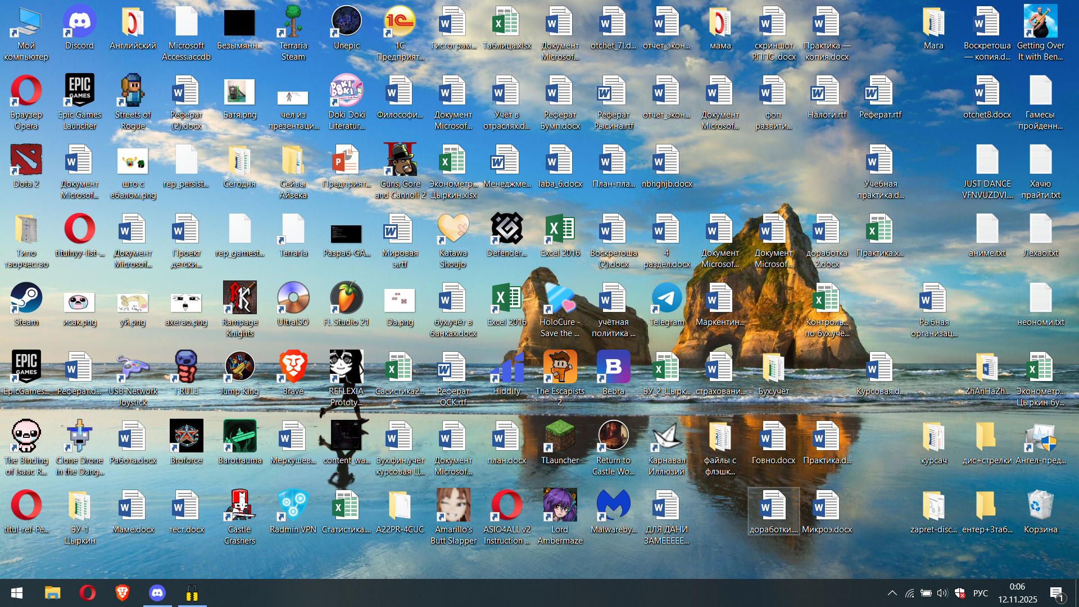Select the zapret-disc... folder icon

pyautogui.click(x=934, y=512)
